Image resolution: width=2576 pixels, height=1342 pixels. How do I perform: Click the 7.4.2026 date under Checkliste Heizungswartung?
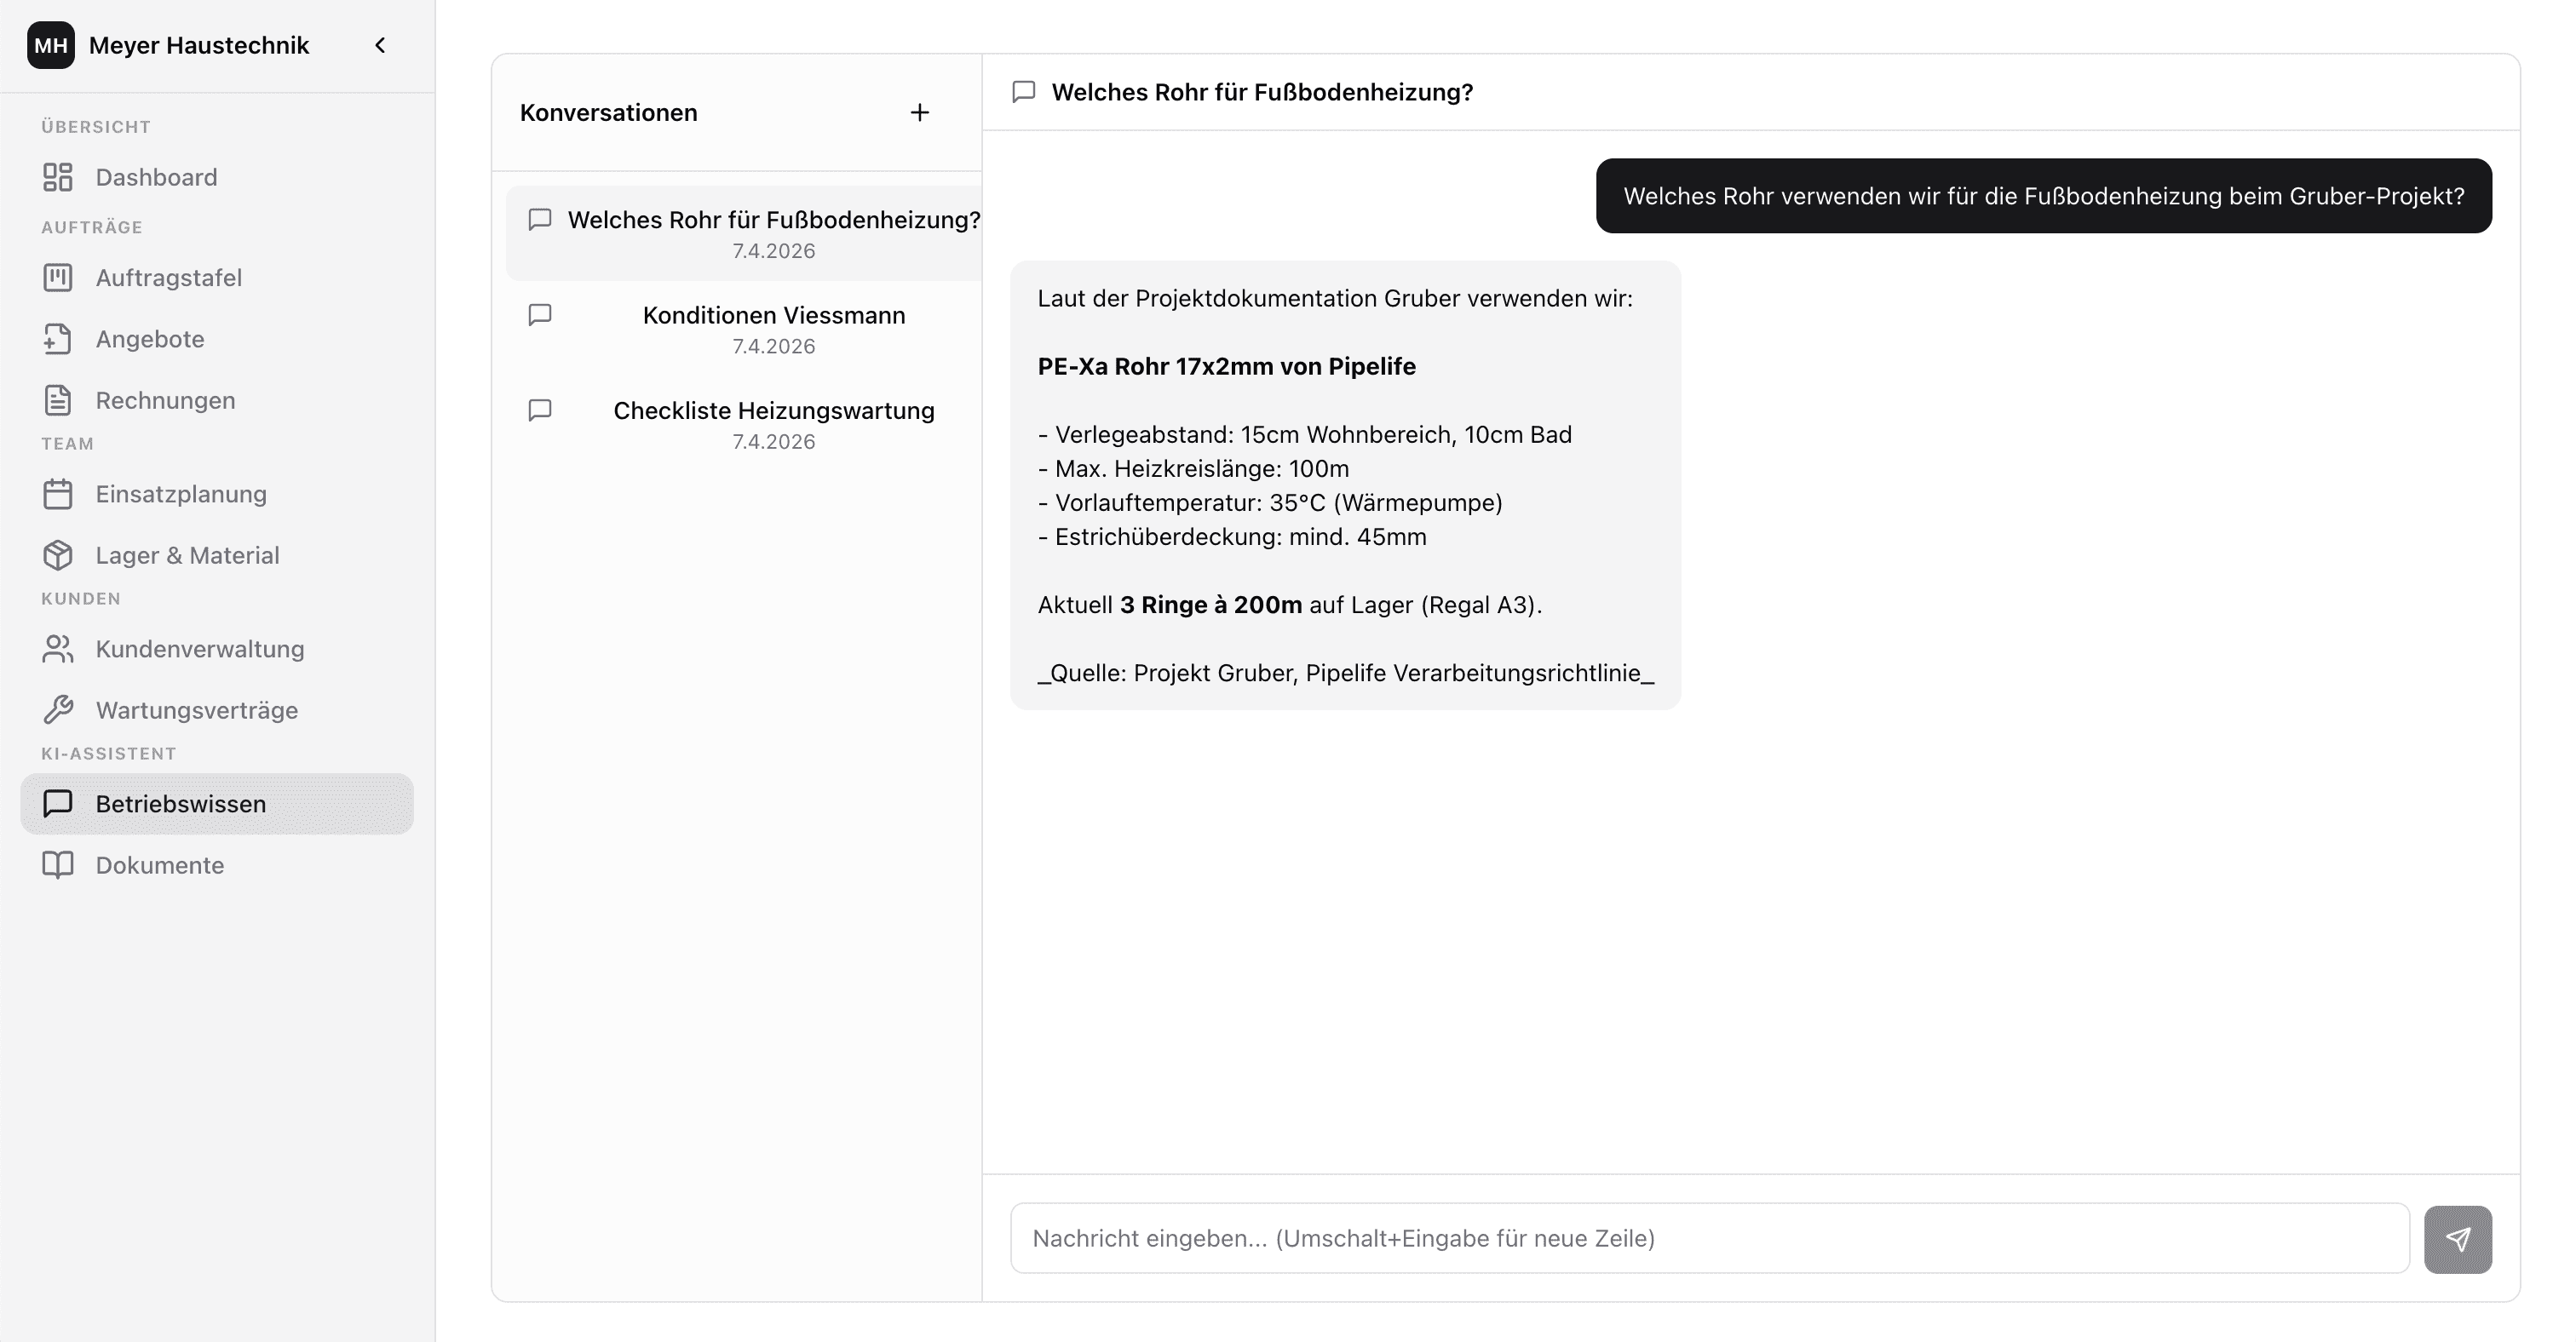tap(774, 442)
